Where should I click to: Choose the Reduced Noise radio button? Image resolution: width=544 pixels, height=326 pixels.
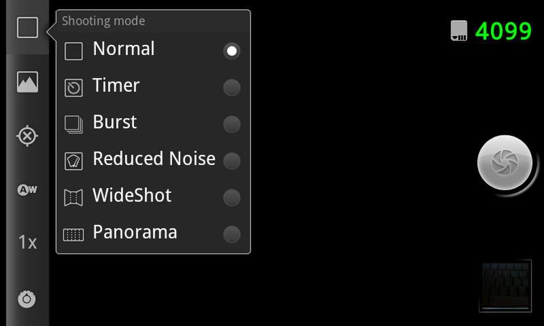(x=232, y=161)
